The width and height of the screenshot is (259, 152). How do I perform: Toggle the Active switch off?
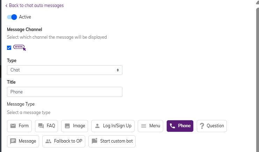tap(12, 17)
